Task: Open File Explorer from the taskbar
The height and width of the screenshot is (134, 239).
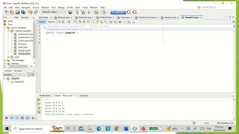Action: (90, 129)
